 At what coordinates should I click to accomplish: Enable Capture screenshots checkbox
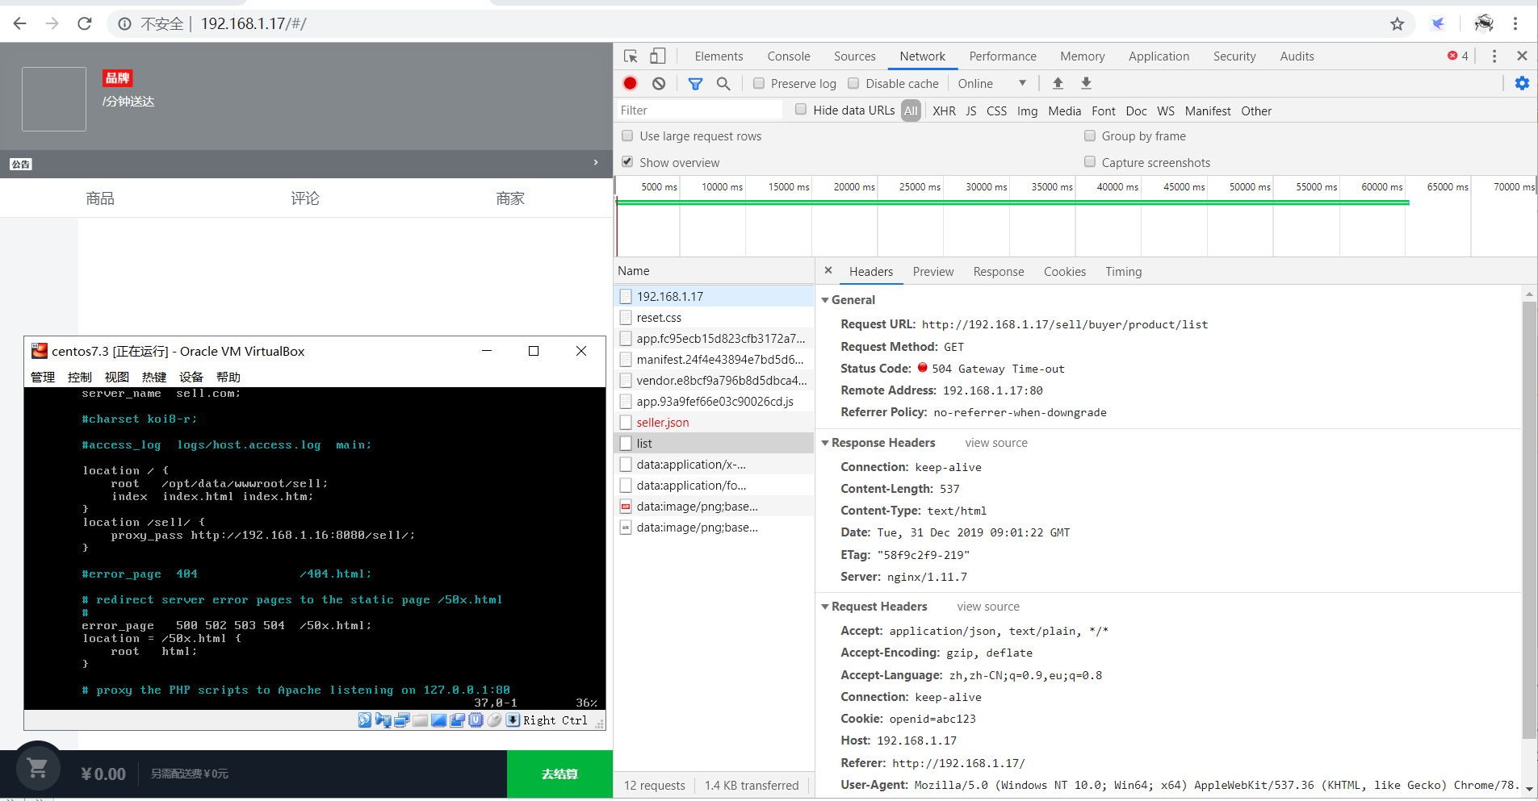point(1090,161)
